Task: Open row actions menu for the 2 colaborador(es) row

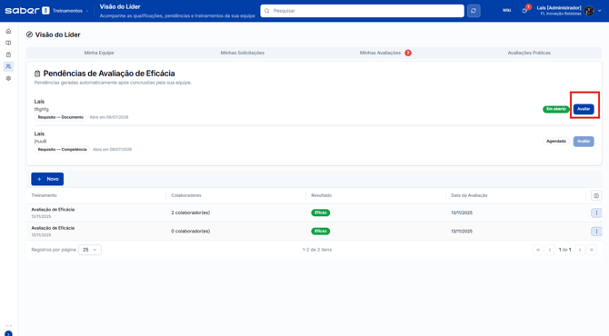Action: point(596,212)
